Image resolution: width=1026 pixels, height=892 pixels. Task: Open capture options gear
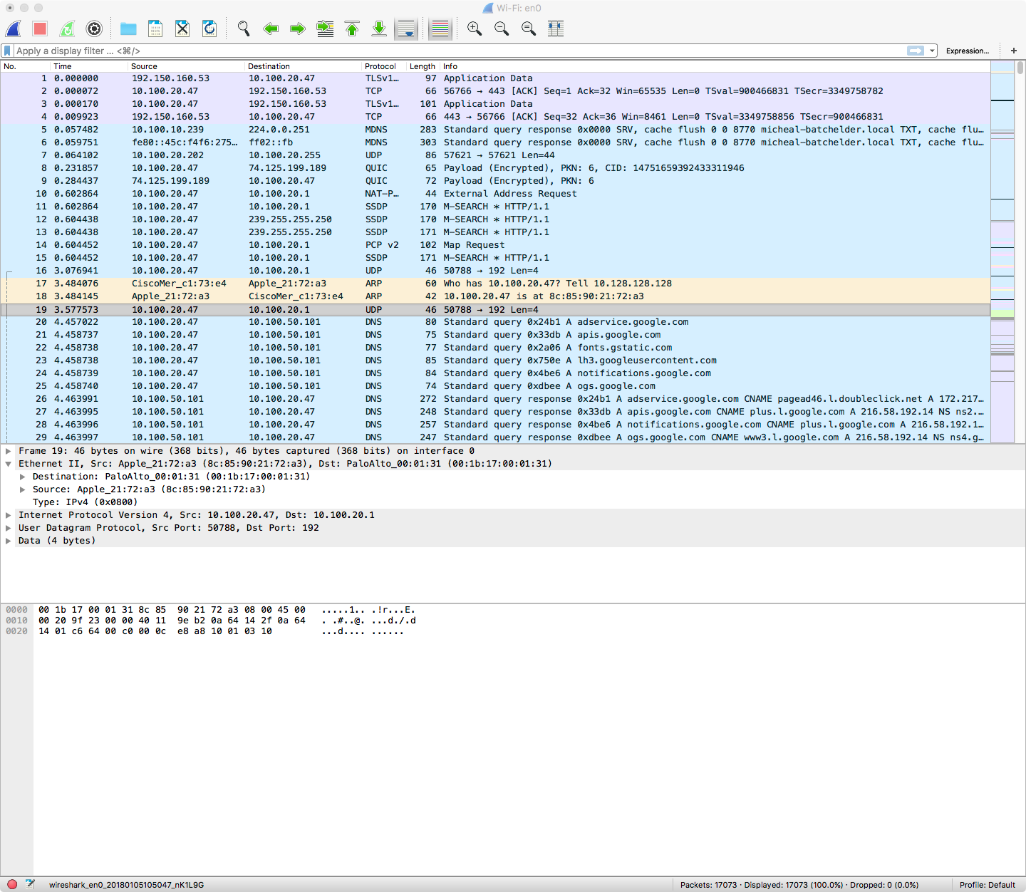[94, 28]
